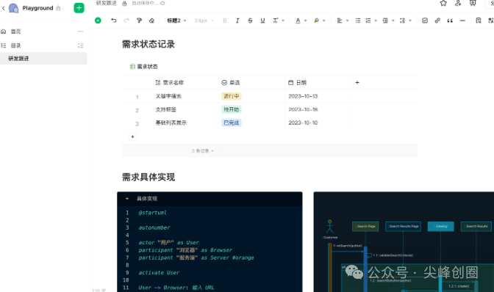Star this document as favorite
494x292 pixels.
pos(443,3)
